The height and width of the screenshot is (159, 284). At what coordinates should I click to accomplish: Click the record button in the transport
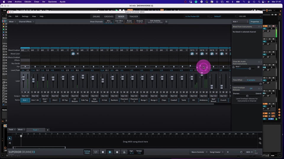tap(117, 152)
